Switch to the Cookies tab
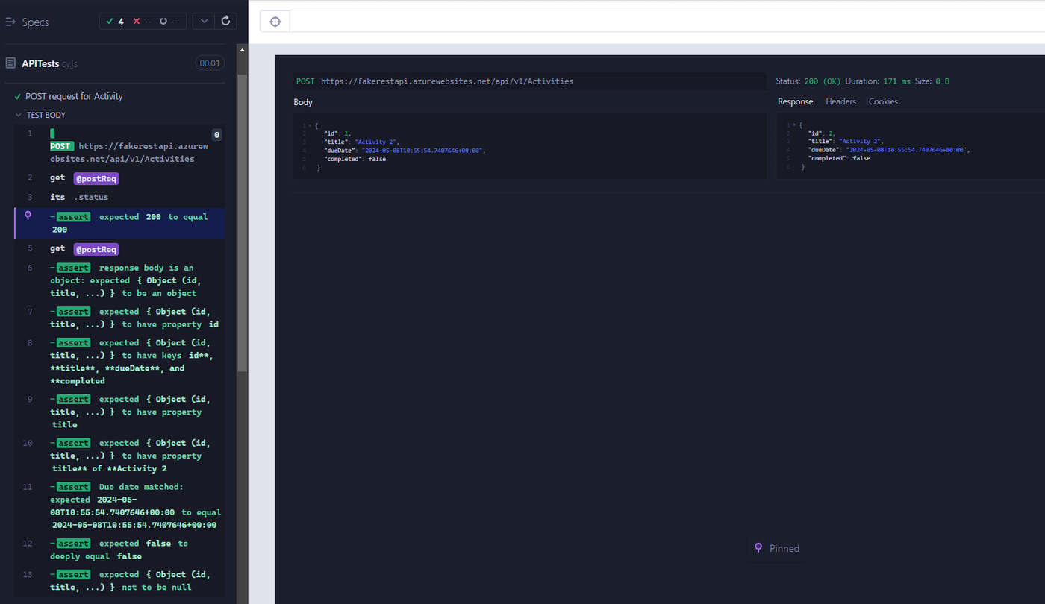This screenshot has width=1045, height=604. pos(883,101)
